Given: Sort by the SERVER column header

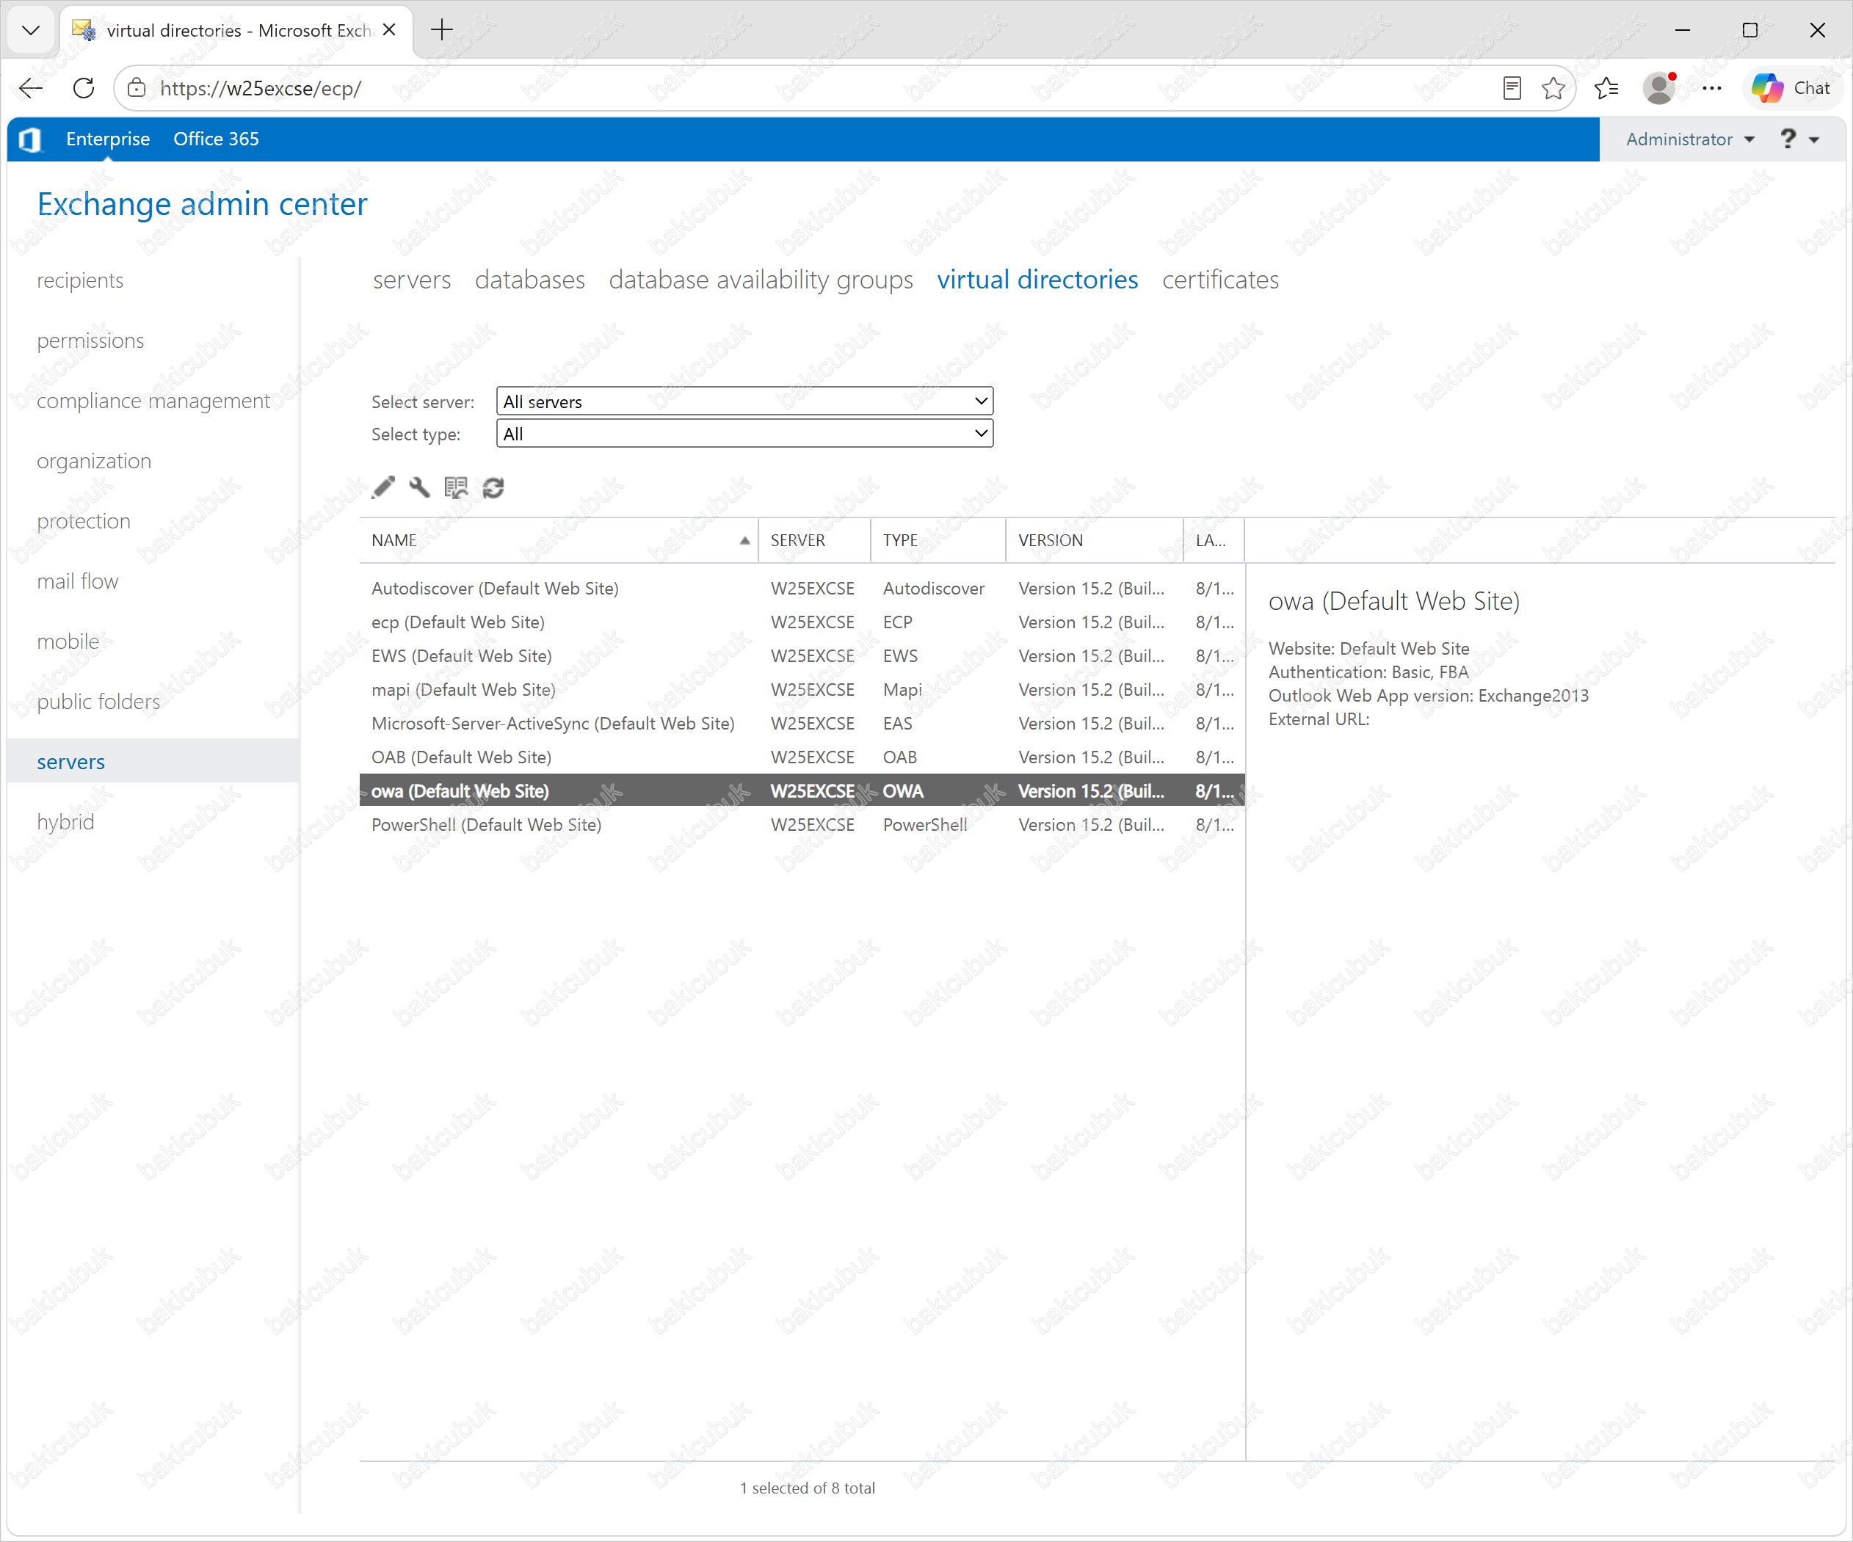Looking at the screenshot, I should click(x=814, y=540).
